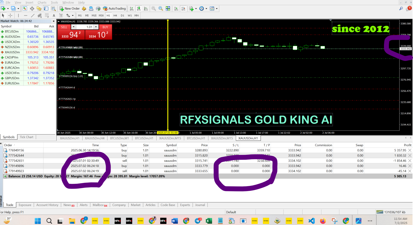Toggle chart shift icon
This screenshot has width=413, height=225.
pyautogui.click(x=184, y=9)
